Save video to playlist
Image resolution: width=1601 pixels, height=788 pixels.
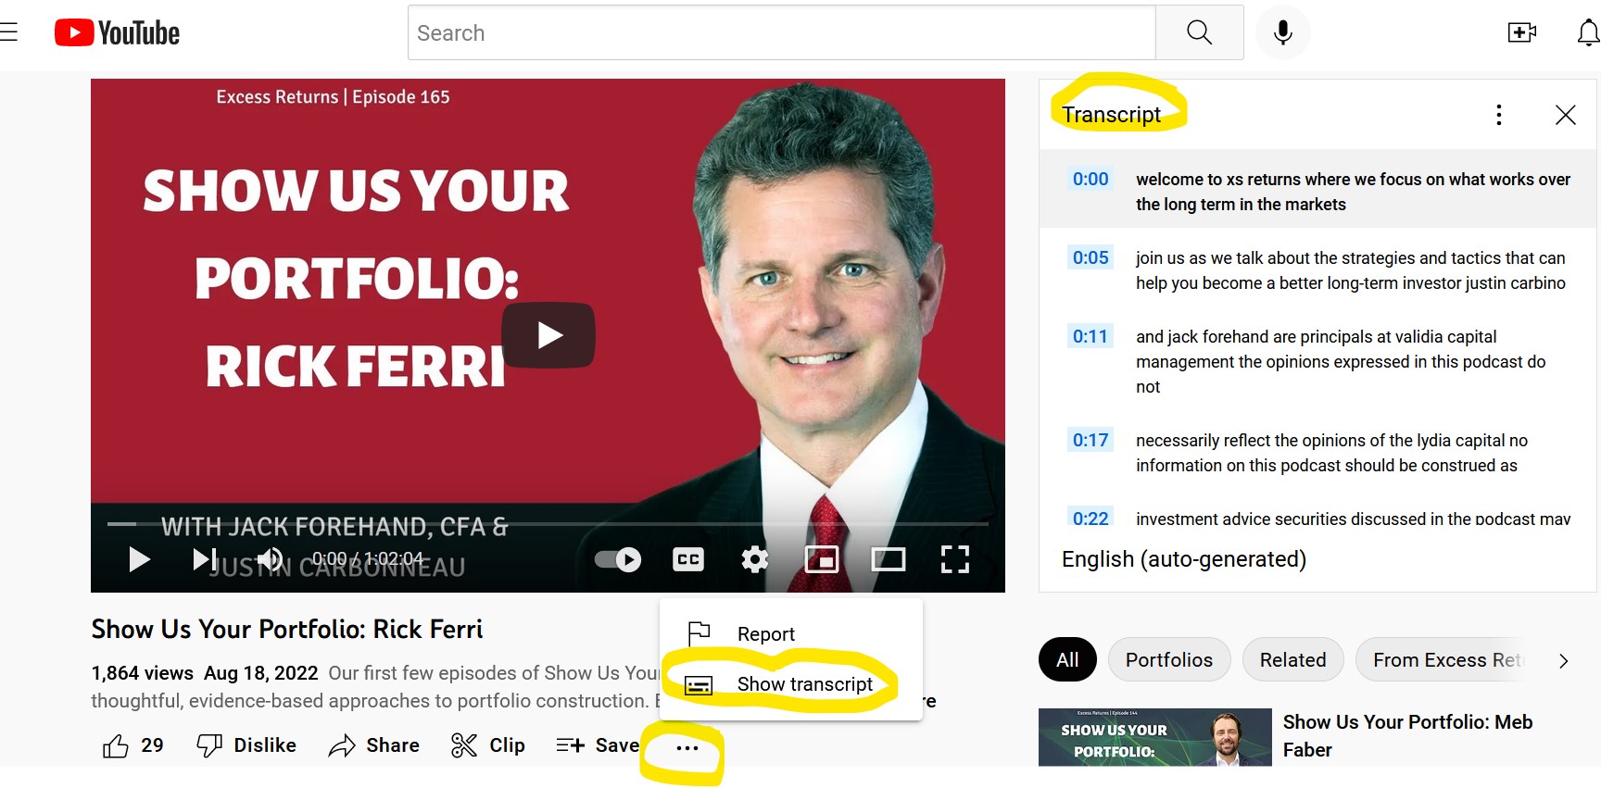[598, 745]
